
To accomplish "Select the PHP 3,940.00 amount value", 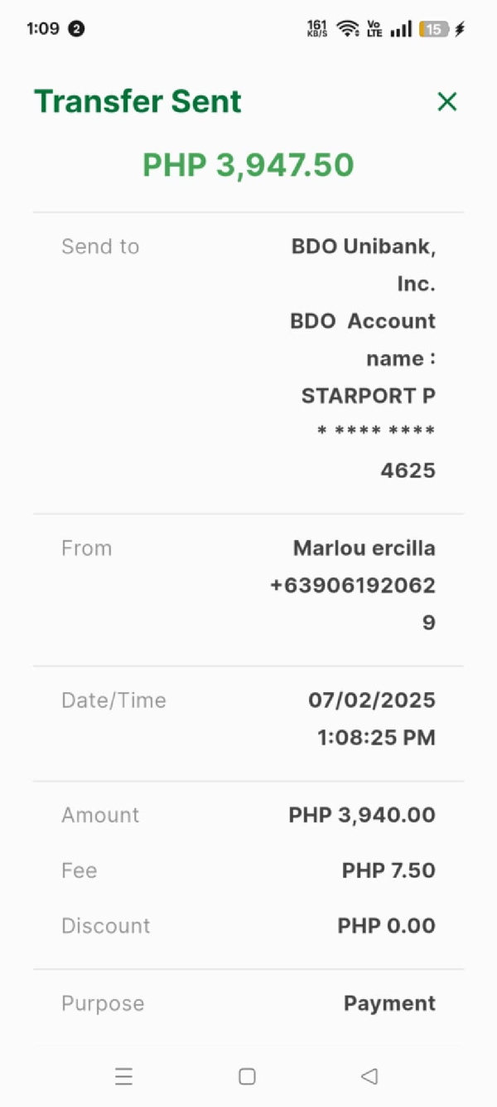I will [362, 815].
